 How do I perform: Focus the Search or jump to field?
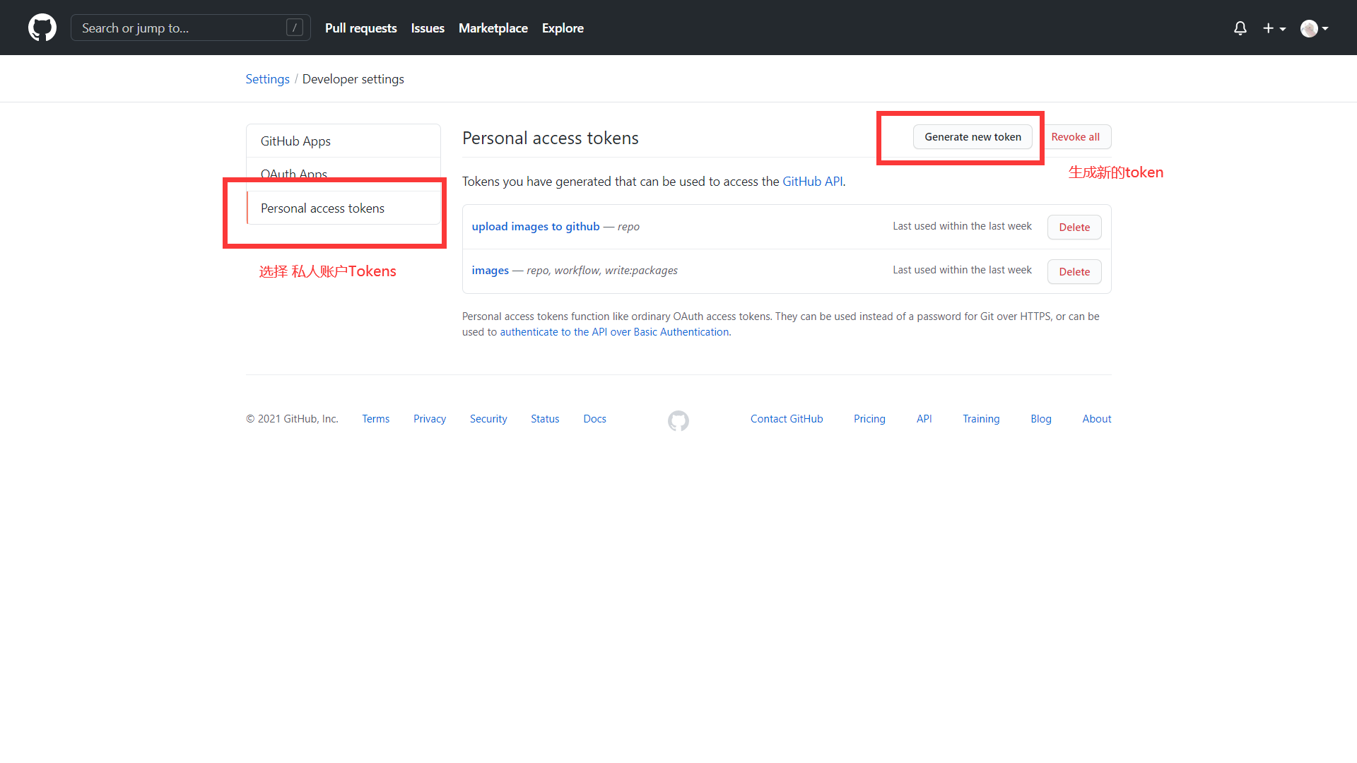[190, 28]
